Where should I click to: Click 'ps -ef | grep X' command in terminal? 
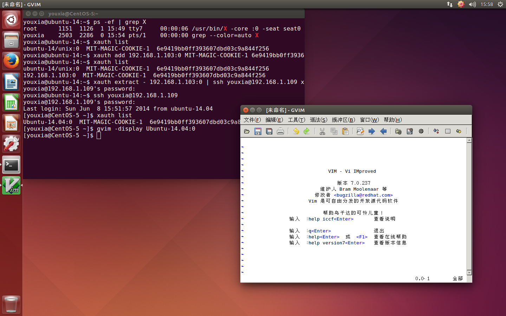coord(120,22)
